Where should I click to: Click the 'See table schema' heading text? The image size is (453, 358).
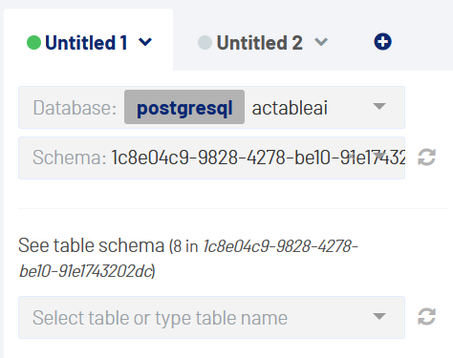pos(91,245)
